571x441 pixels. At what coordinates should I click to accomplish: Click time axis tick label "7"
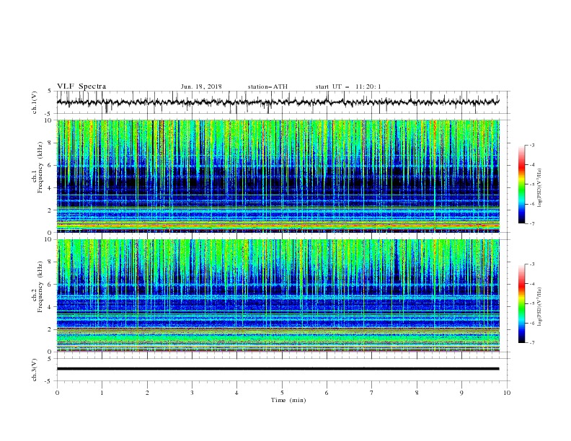[372, 393]
